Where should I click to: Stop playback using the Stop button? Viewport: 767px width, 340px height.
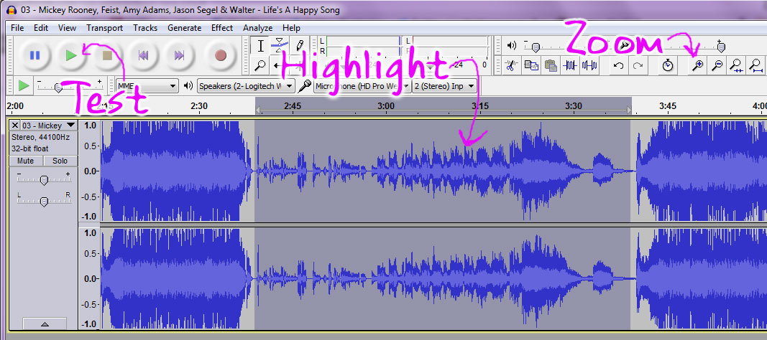point(107,56)
